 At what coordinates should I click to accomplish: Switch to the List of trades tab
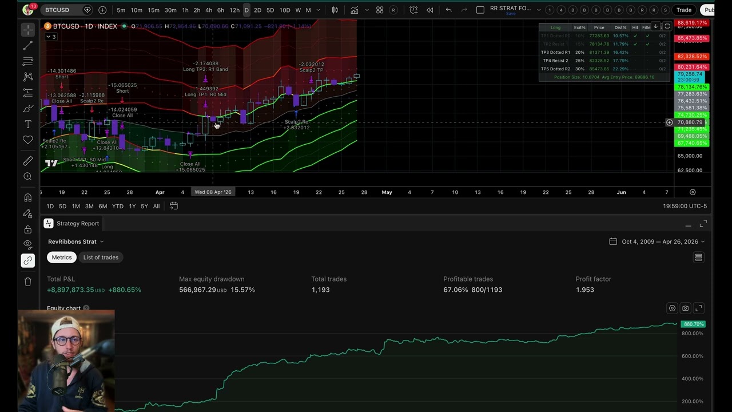[x=101, y=257]
